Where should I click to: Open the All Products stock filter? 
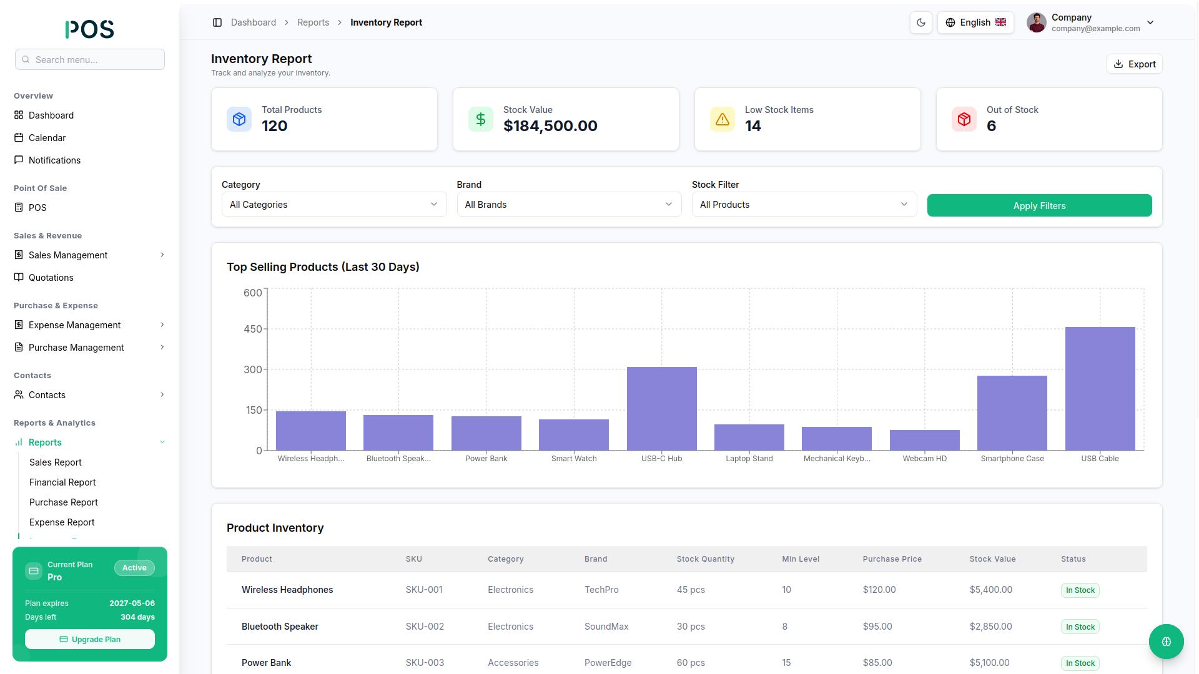804,205
